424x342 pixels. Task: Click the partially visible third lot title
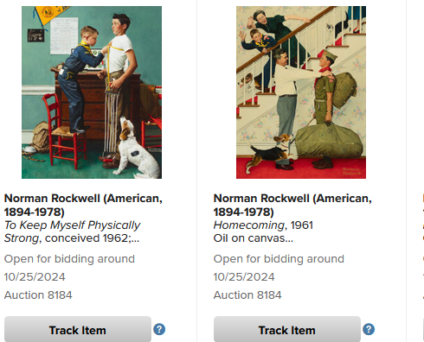(x=423, y=218)
